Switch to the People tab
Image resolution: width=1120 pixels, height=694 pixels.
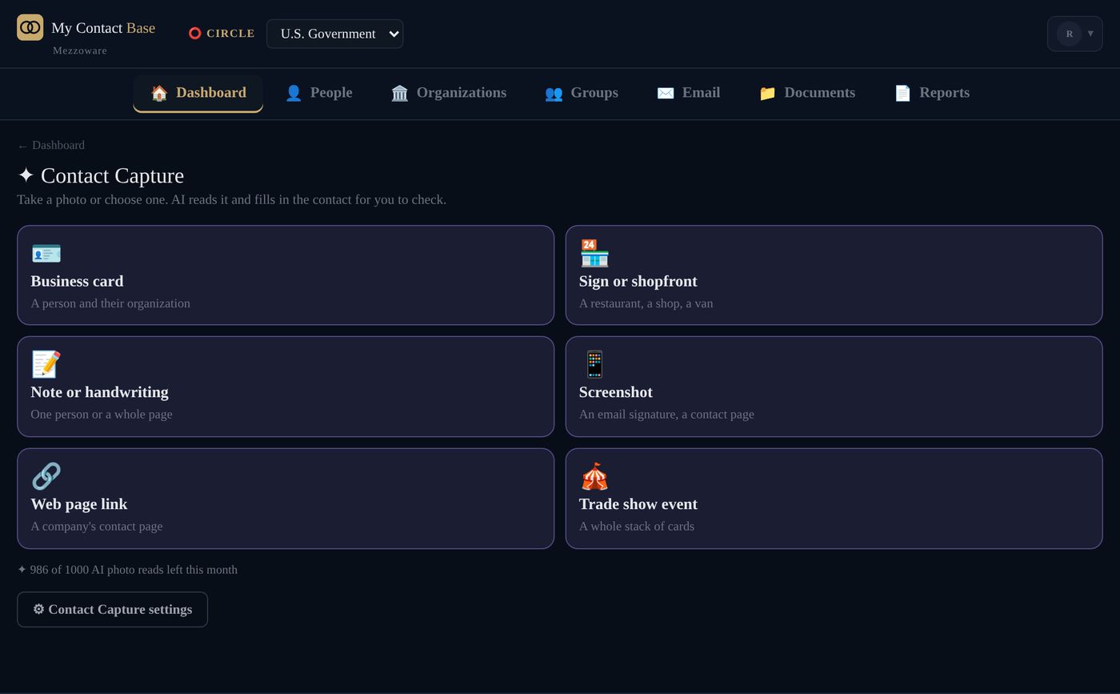[x=318, y=93]
